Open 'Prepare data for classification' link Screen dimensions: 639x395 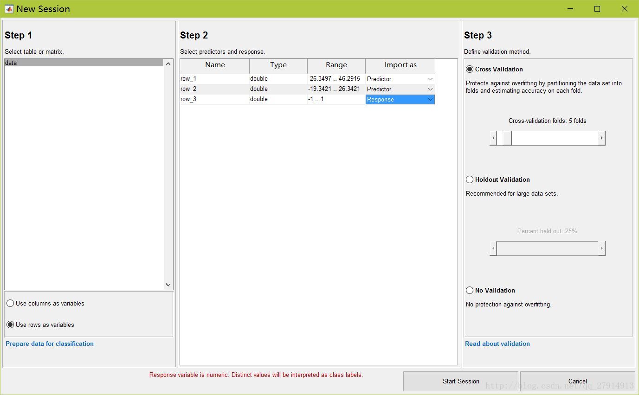pyautogui.click(x=50, y=344)
